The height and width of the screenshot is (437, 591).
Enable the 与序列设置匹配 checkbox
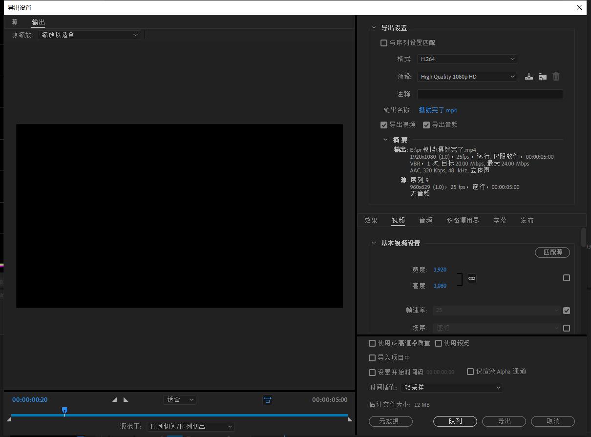click(384, 42)
